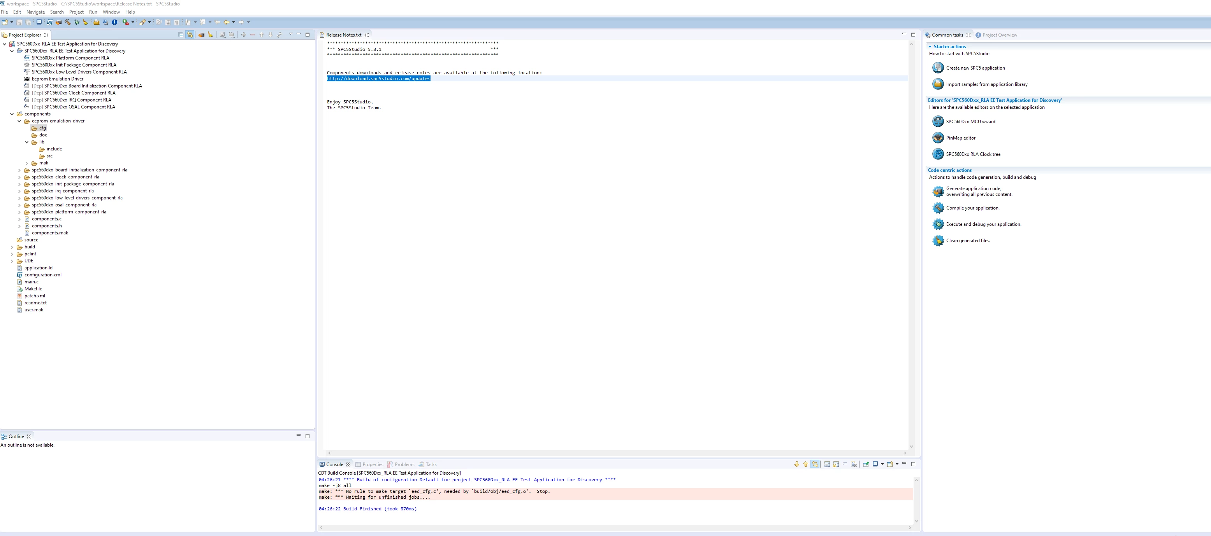The height and width of the screenshot is (536, 1211).
Task: Click the gears icon in the main toolbar
Action: [105, 22]
